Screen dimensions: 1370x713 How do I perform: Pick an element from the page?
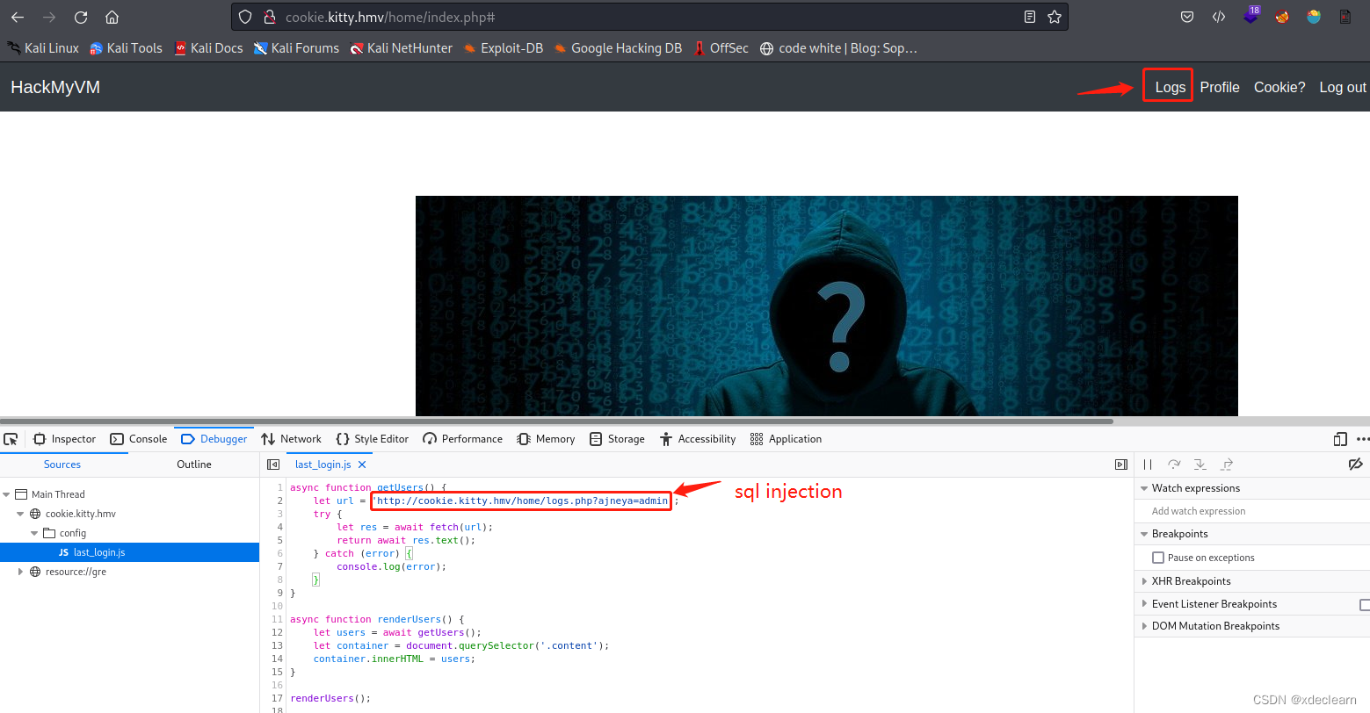click(11, 439)
